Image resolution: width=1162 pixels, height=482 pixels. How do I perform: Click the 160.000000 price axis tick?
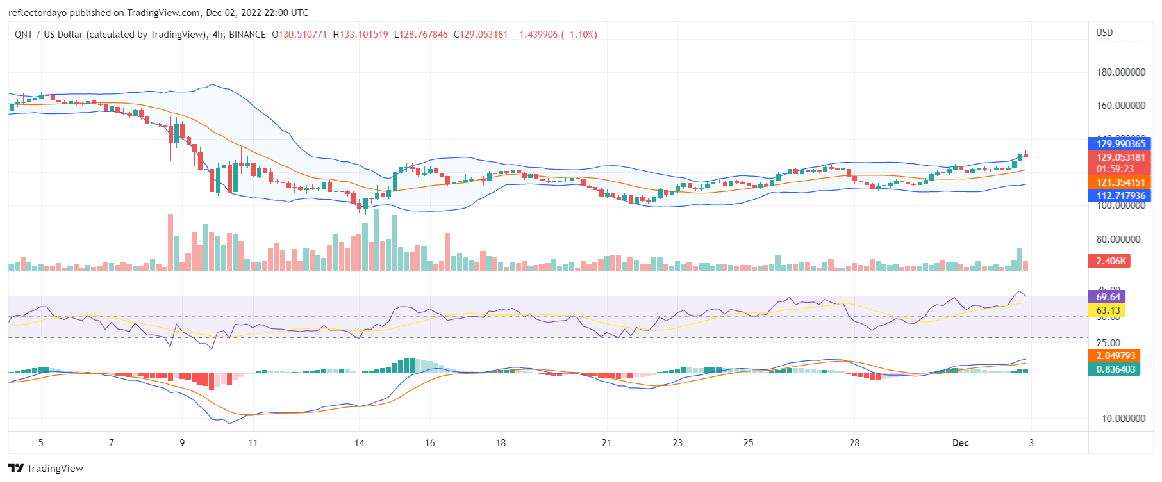(1121, 106)
